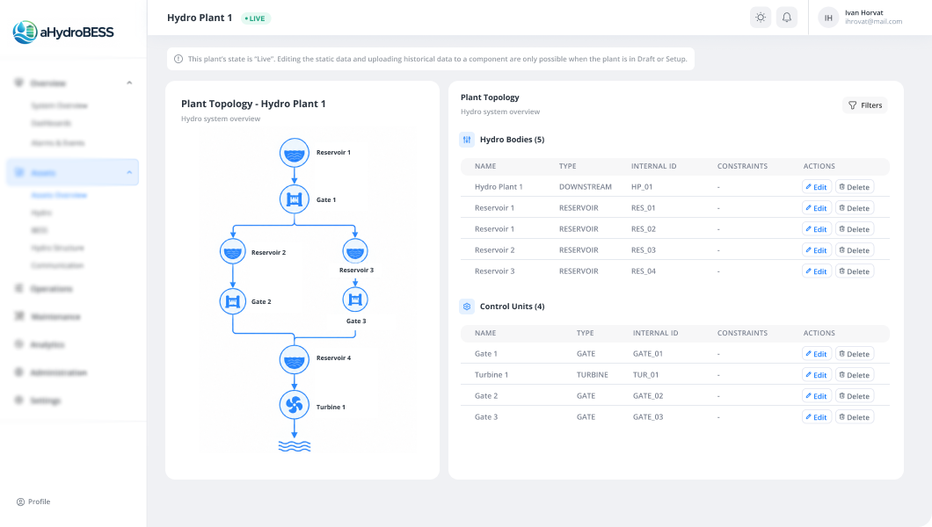Edit the Gate 2 control unit

pos(817,396)
